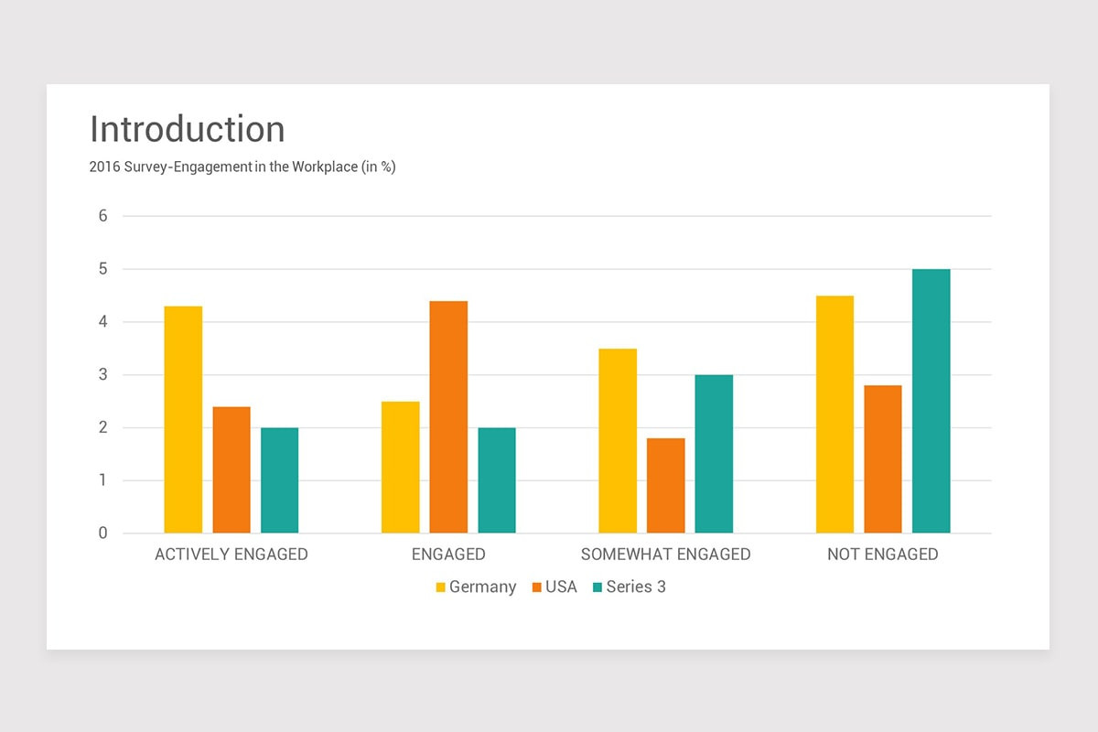This screenshot has width=1098, height=732.
Task: Click Germany bar in Somewhat Engaged group
Action: (x=618, y=440)
